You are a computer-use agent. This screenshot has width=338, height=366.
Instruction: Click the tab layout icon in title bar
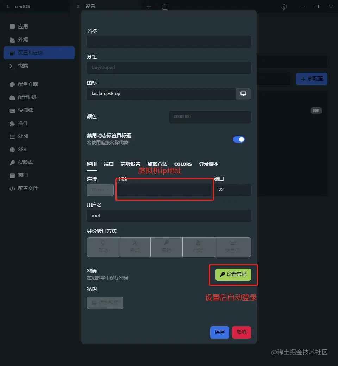tap(165, 7)
